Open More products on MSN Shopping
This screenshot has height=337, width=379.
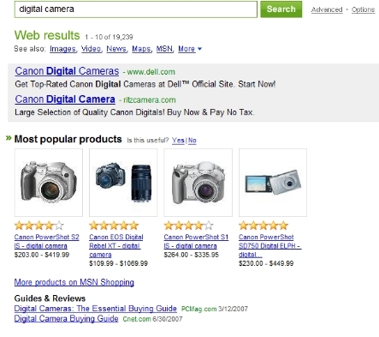point(74,282)
